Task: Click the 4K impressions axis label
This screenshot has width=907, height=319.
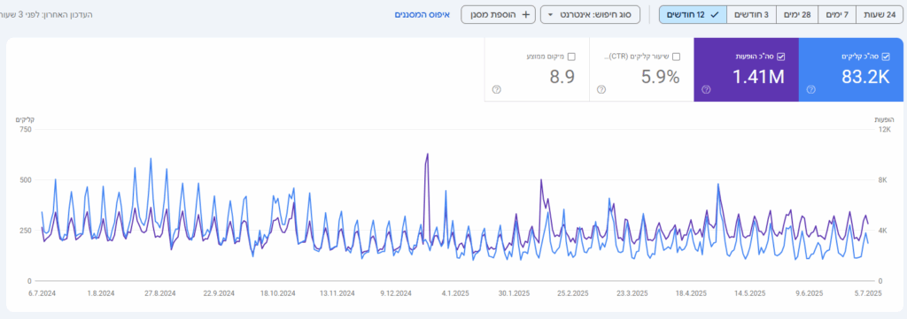Action: pos(883,231)
